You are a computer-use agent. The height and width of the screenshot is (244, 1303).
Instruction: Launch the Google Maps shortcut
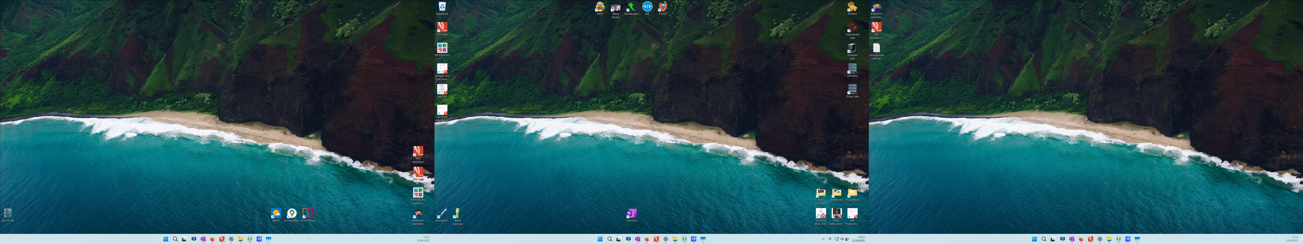click(291, 215)
